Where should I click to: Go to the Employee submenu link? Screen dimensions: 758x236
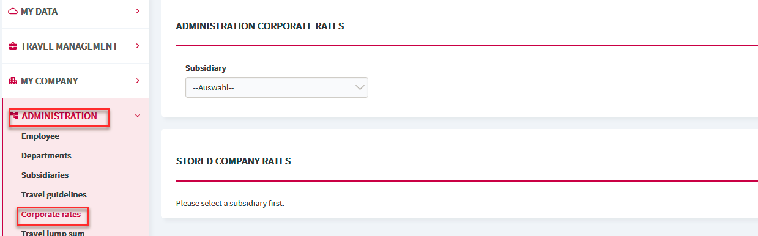tap(40, 136)
